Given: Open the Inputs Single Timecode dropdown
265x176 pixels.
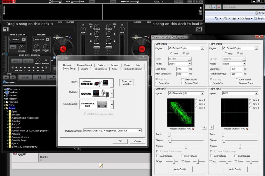Looking at the screenshot, I should tap(111, 82).
